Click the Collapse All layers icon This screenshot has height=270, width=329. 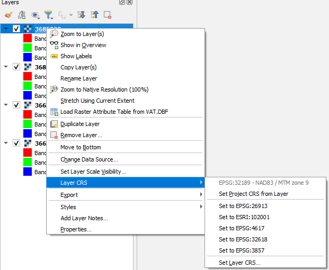[94, 15]
